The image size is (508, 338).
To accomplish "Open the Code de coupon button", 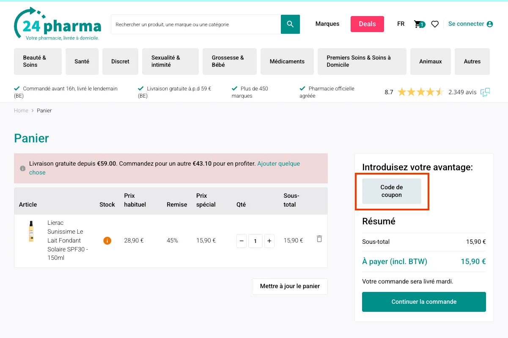I will [x=392, y=191].
